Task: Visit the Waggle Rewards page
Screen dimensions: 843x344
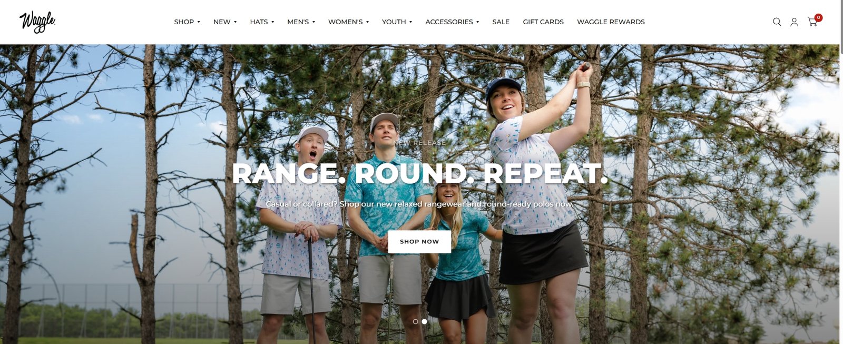Action: [611, 22]
